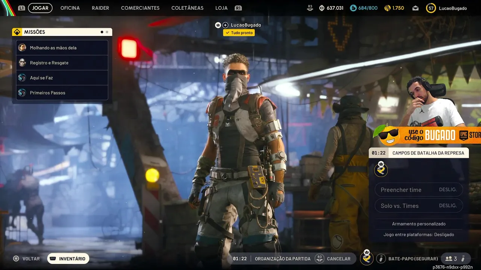Open the JOGAR tab
Viewport: 481px width, 270px height.
[40, 8]
